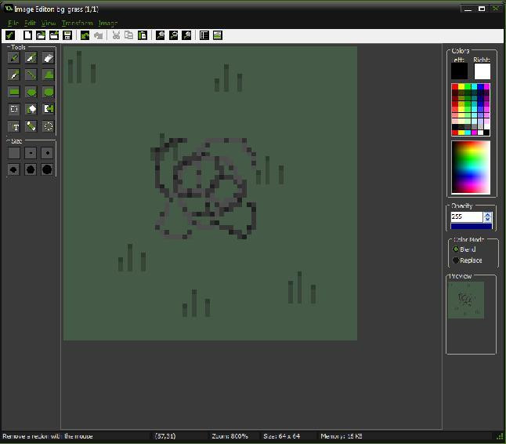Increase opacity with the spinner up arrow
Screen dimensions: 506x444
click(488, 215)
